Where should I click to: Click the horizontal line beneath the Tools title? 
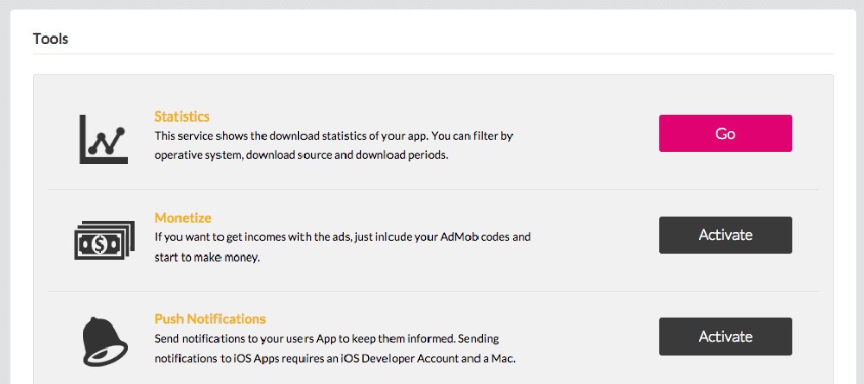433,54
